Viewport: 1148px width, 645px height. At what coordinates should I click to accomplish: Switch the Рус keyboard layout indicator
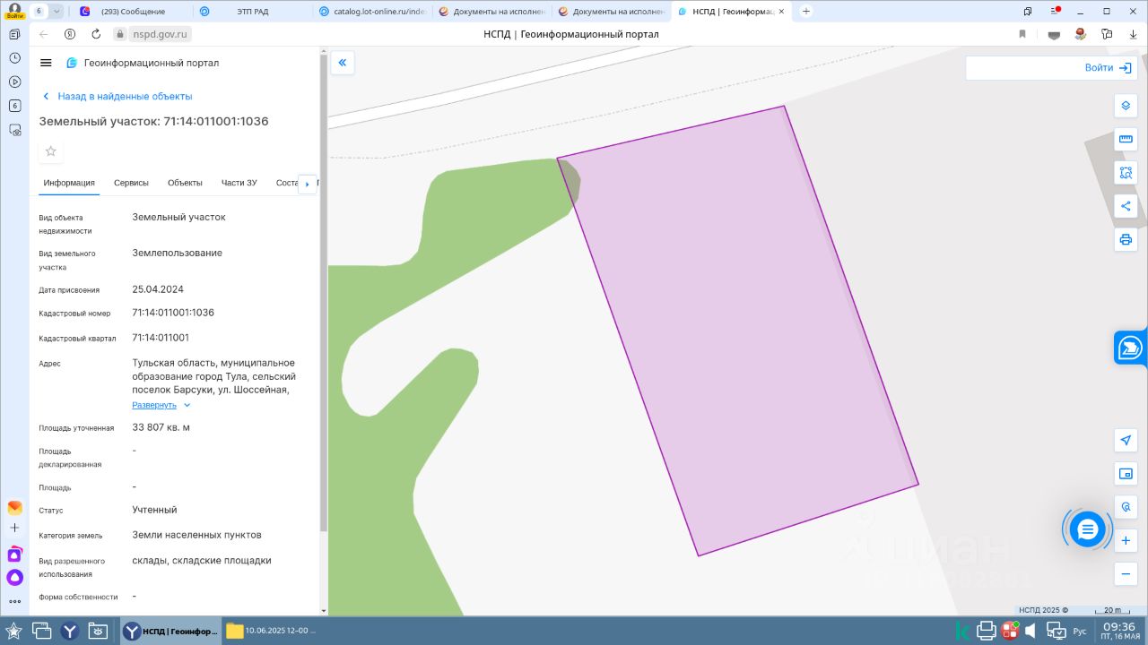(1080, 632)
